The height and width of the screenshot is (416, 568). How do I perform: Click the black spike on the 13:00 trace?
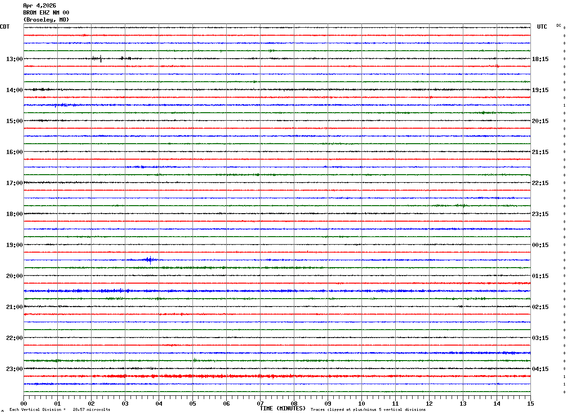click(101, 59)
